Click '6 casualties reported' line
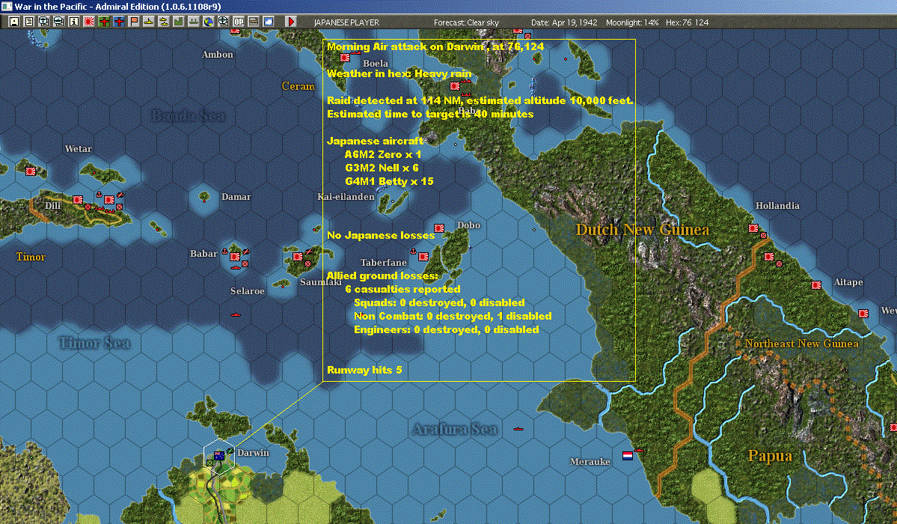Viewport: 897px width, 524px height. pyautogui.click(x=402, y=289)
